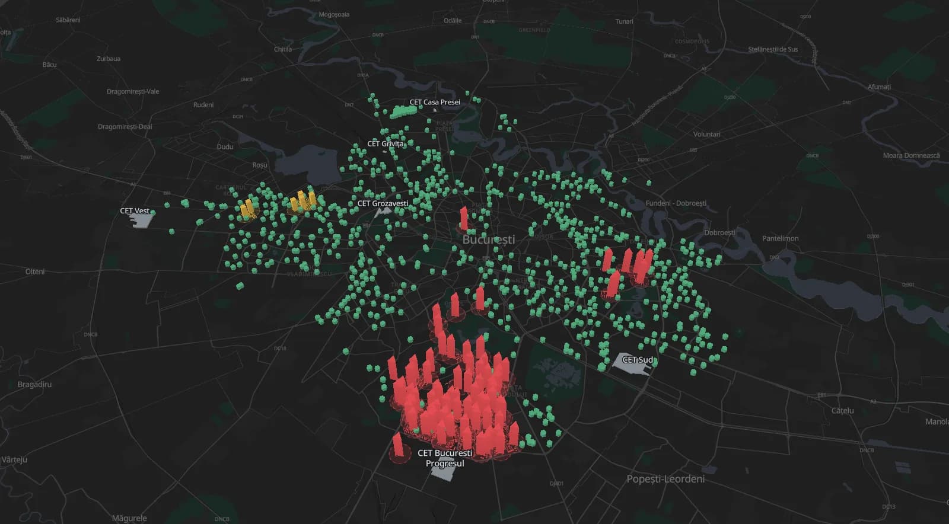Click the CET București Progresul label
The image size is (949, 524).
pyautogui.click(x=445, y=458)
